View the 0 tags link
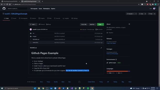 pos(48,24)
